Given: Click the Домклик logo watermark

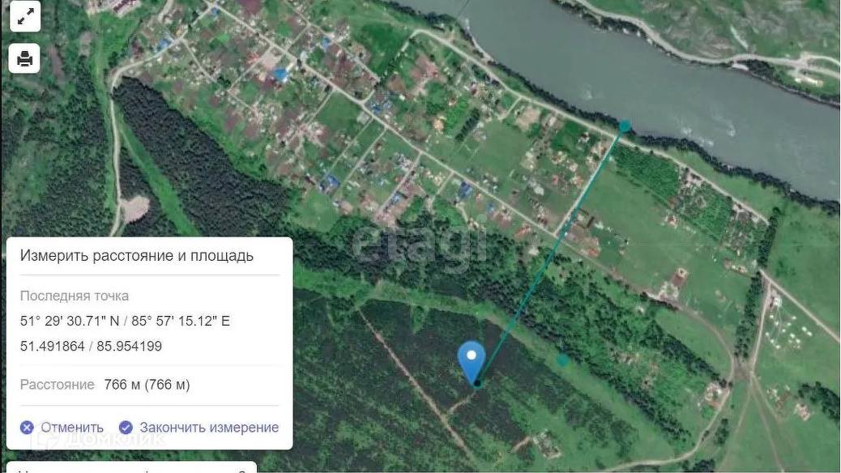Looking at the screenshot, I should [99, 439].
